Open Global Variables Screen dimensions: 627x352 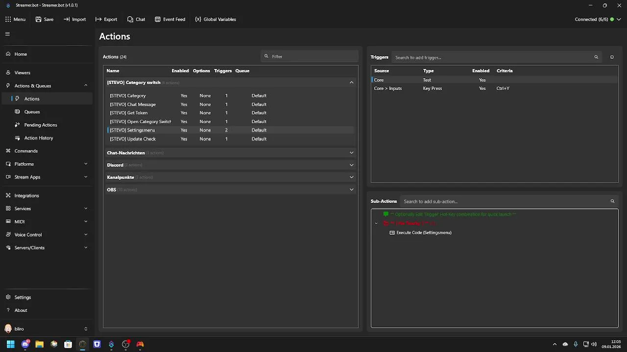[x=216, y=20]
